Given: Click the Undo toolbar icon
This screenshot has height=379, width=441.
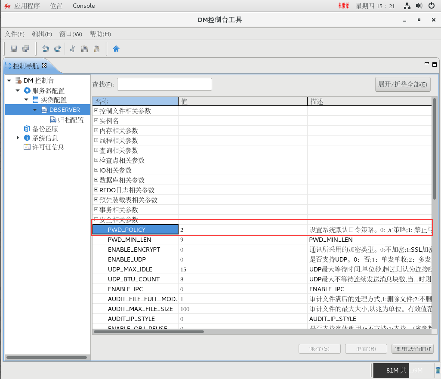Looking at the screenshot, I should click(x=46, y=48).
